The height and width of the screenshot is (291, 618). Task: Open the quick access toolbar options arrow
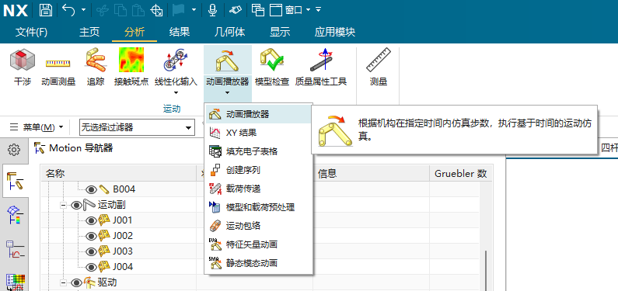tap(319, 10)
